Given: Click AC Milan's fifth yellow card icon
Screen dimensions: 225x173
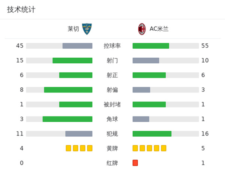Looking at the screenshot, I should (x=163, y=148).
